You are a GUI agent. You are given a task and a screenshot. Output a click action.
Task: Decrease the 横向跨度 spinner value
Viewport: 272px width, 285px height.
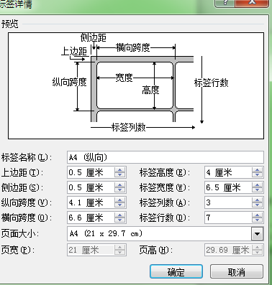tap(119, 220)
